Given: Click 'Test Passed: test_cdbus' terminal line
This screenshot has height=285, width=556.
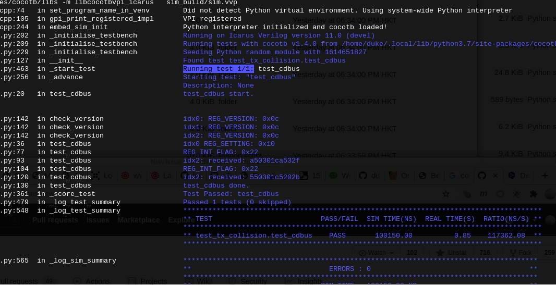Looking at the screenshot, I should click(x=231, y=194).
